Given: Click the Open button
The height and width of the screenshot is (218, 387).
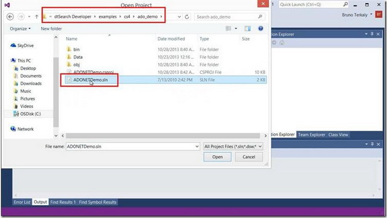Looking at the screenshot, I should coord(217,157).
